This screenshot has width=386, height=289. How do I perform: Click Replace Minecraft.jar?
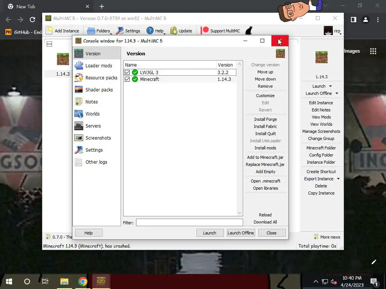(265, 164)
